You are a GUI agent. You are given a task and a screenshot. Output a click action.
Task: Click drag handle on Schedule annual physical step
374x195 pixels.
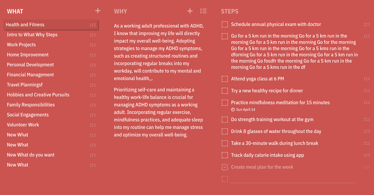tap(367, 24)
